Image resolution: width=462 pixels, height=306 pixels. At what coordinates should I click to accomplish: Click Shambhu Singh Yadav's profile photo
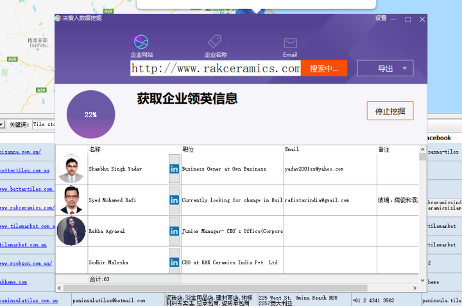(71, 169)
